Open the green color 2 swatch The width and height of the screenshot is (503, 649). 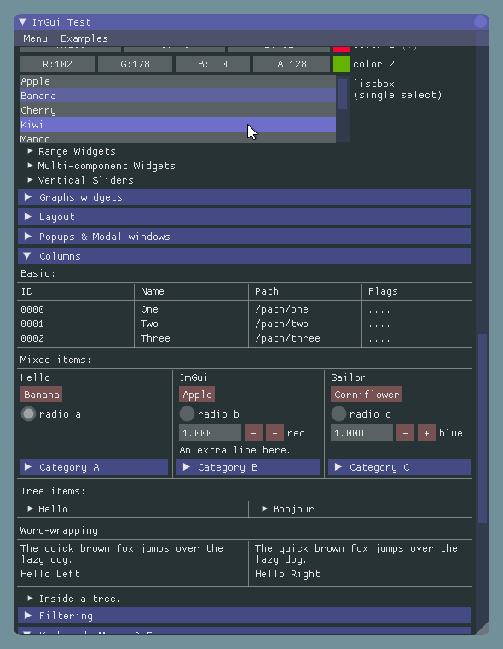(x=341, y=64)
